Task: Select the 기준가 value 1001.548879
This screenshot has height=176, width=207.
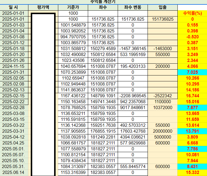Action: point(73,25)
